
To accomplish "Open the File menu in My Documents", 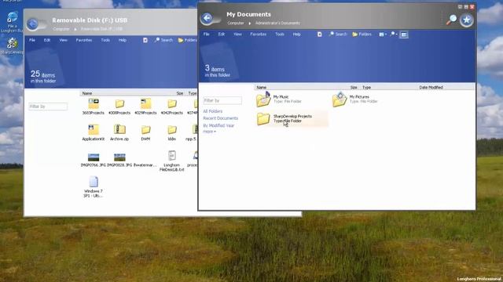I will pyautogui.click(x=206, y=34).
